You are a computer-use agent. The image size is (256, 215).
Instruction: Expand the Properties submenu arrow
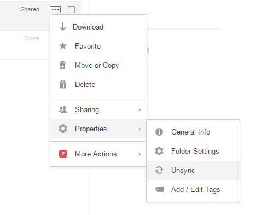click(139, 129)
